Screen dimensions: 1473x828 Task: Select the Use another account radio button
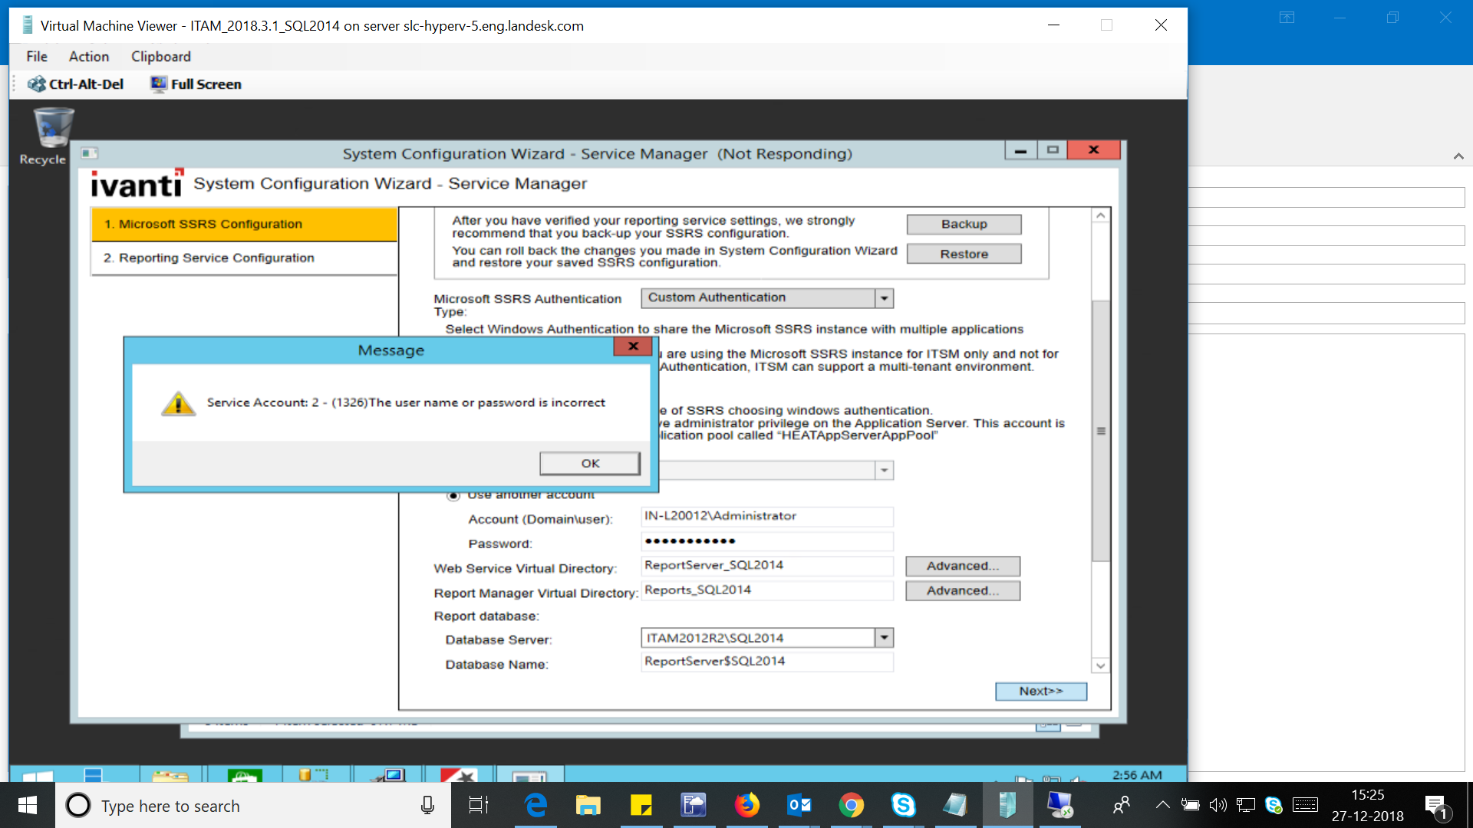pos(453,495)
